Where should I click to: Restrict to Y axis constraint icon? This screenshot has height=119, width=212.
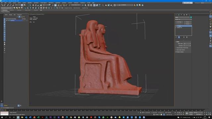211,38
